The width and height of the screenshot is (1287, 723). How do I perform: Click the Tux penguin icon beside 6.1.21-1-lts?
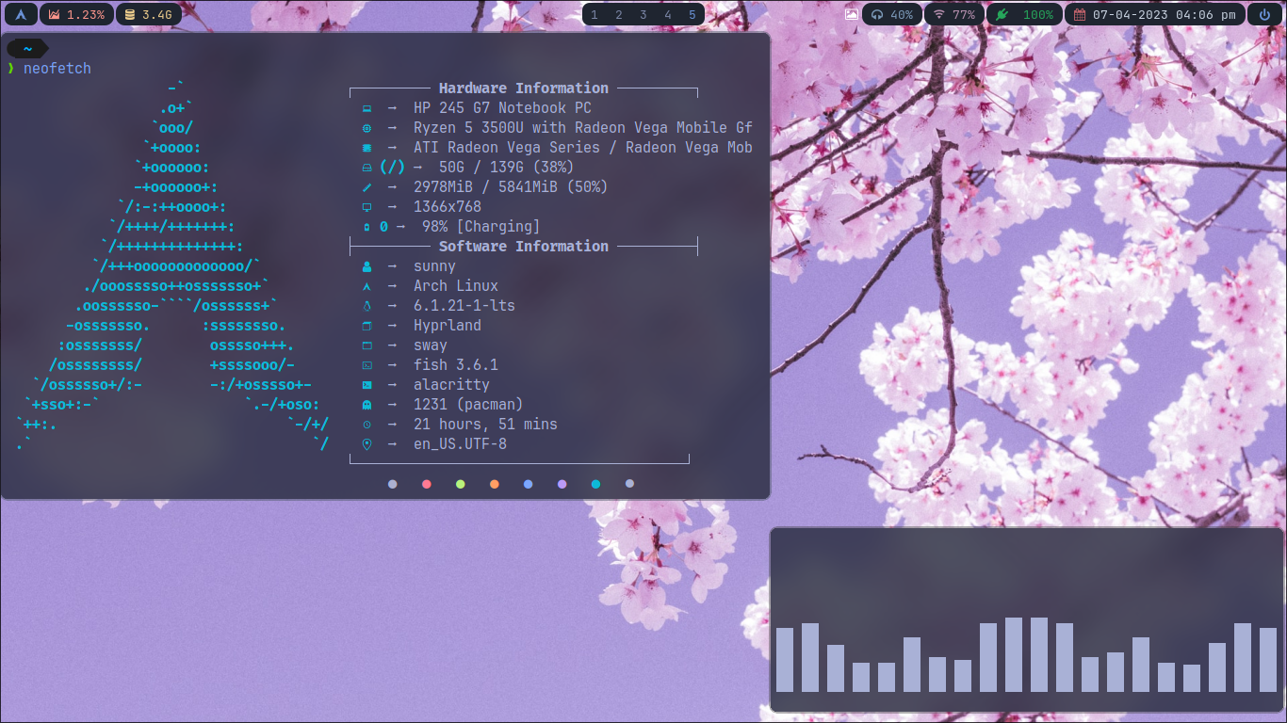coord(367,306)
